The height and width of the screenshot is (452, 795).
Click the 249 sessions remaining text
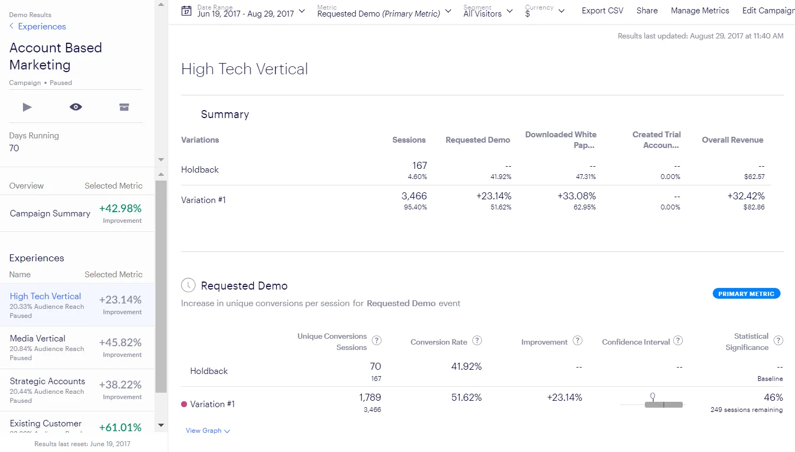coord(746,410)
